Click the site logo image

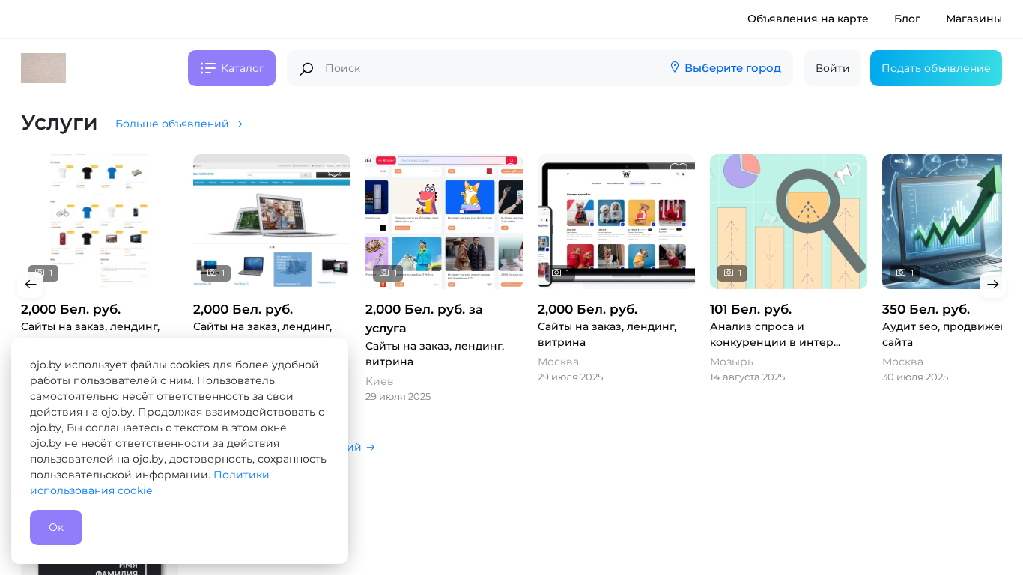[43, 68]
